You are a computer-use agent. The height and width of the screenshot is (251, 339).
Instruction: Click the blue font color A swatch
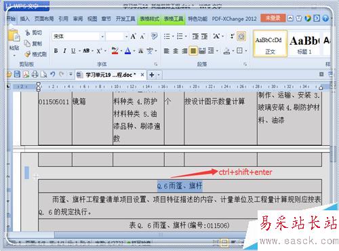click(x=128, y=51)
